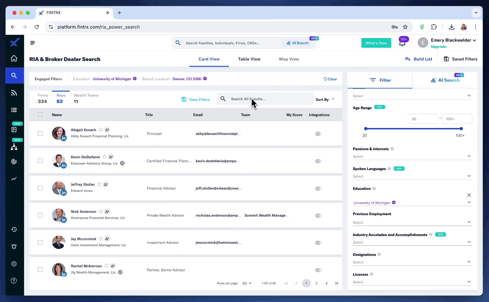Check the box for Nick Anderson
The width and height of the screenshot is (489, 302).
(x=40, y=215)
